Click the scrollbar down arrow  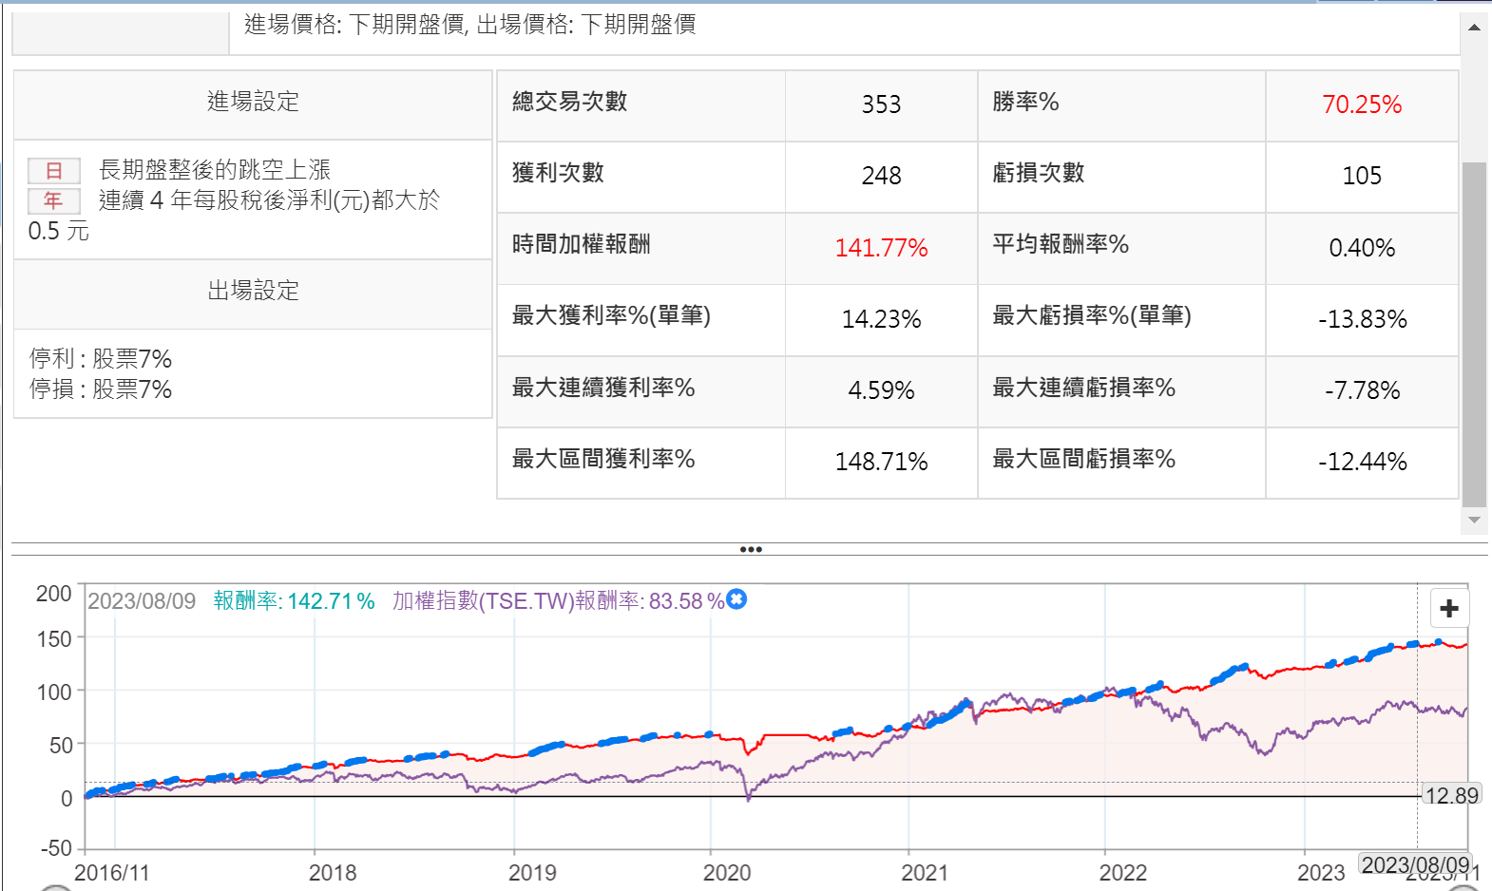(1474, 520)
